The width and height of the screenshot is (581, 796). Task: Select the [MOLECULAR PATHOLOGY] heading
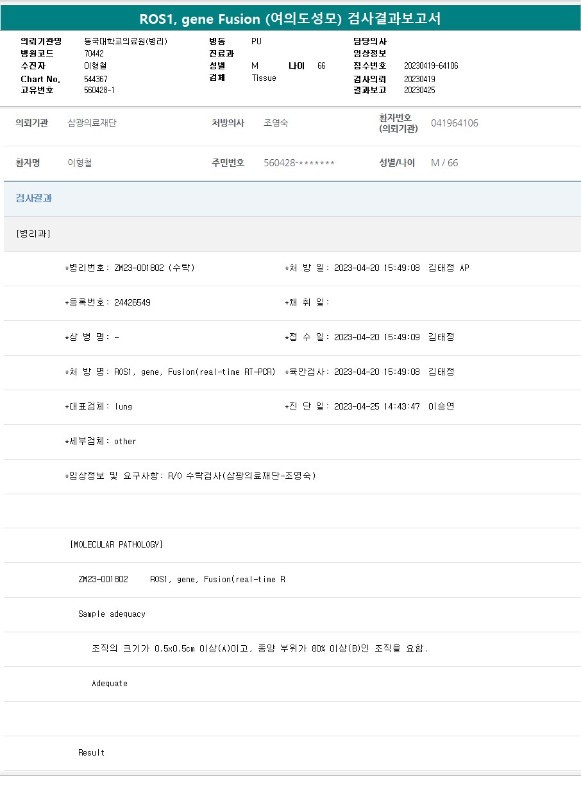[116, 544]
